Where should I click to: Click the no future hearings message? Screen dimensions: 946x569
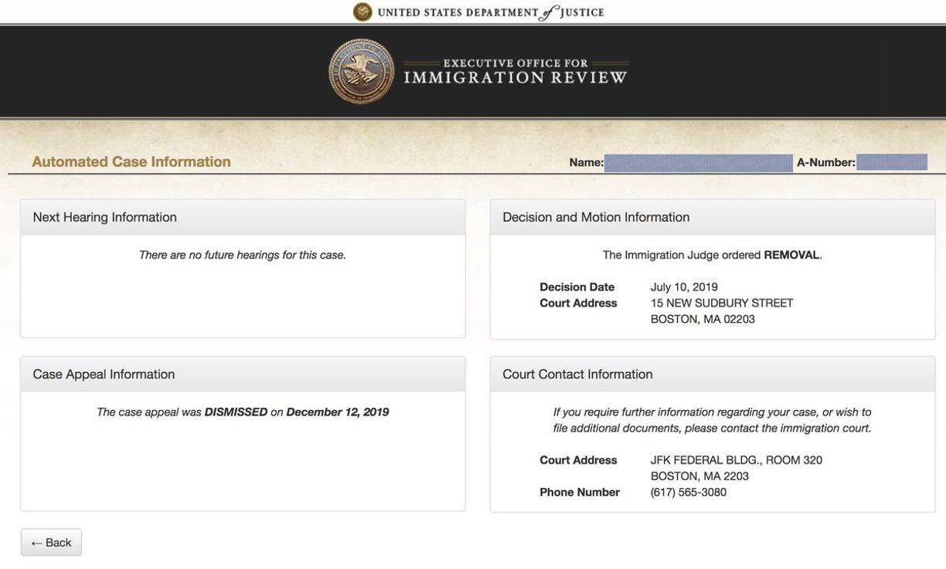243,256
